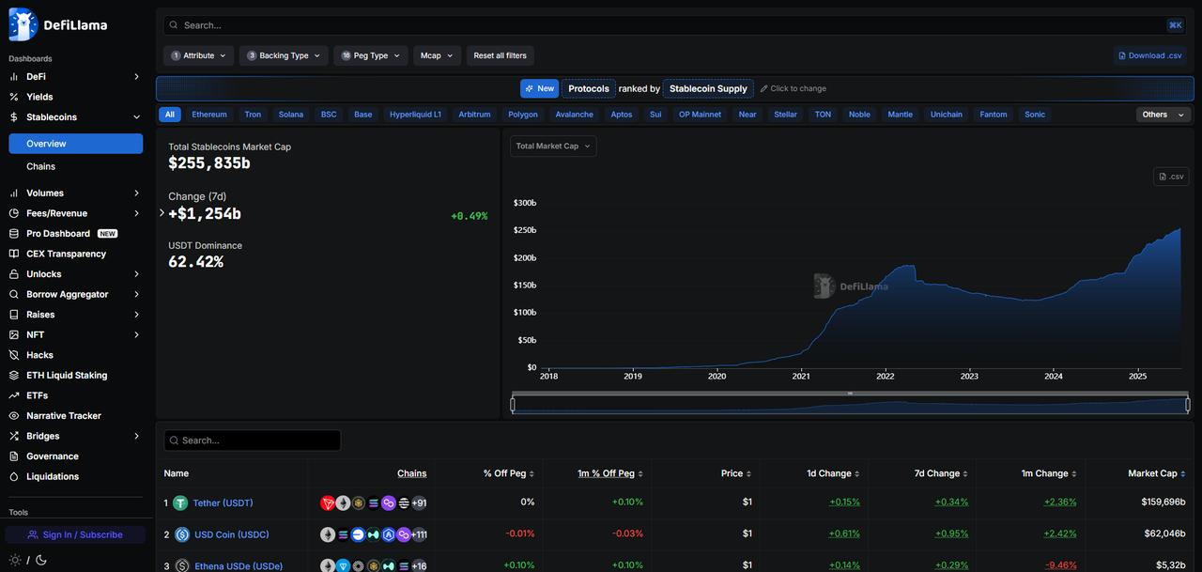Open the Others chains dropdown

(1163, 115)
